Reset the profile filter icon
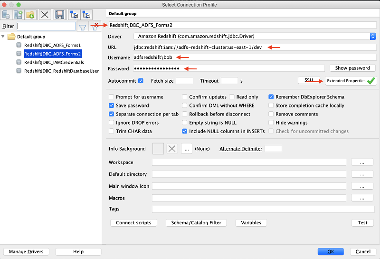 pyautogui.click(x=95, y=27)
